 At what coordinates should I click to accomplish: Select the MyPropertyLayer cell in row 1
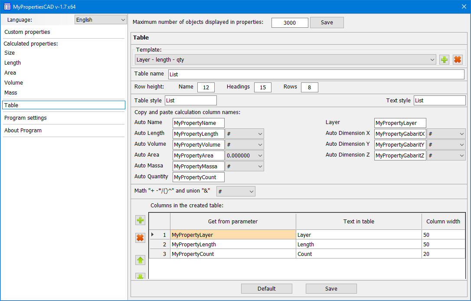pos(233,235)
